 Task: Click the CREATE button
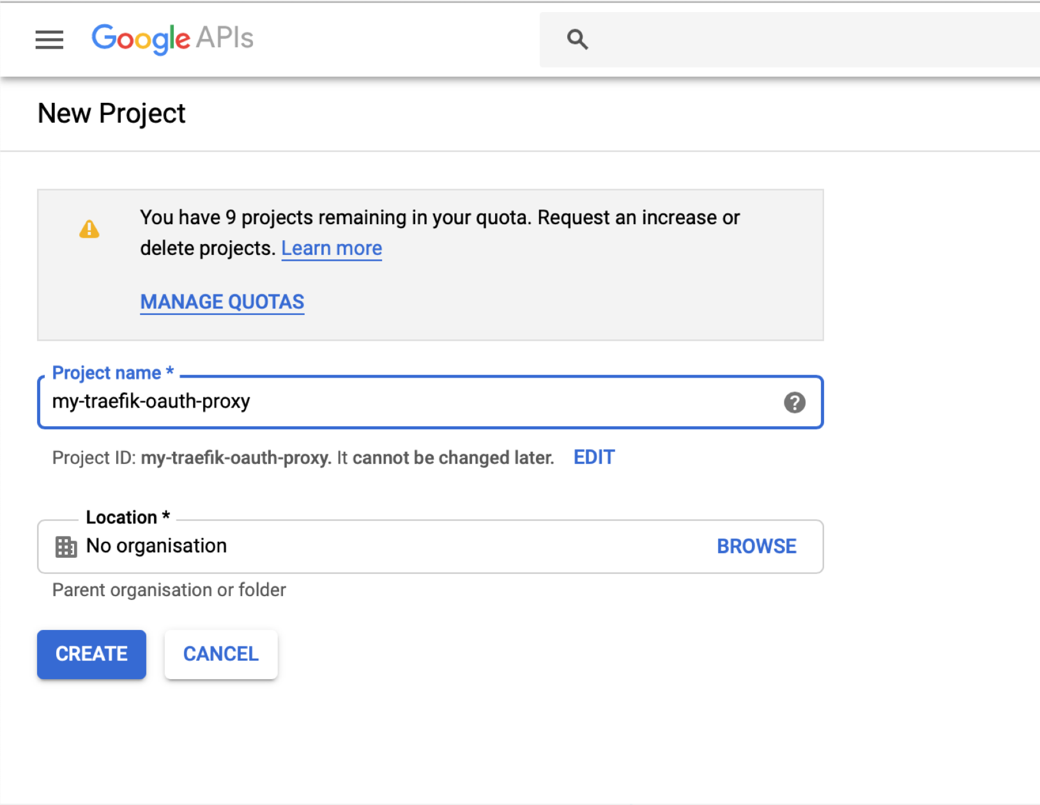[91, 654]
